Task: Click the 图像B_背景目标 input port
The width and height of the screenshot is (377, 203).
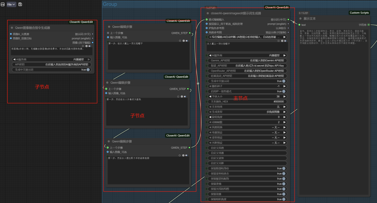Action: (x=11, y=38)
